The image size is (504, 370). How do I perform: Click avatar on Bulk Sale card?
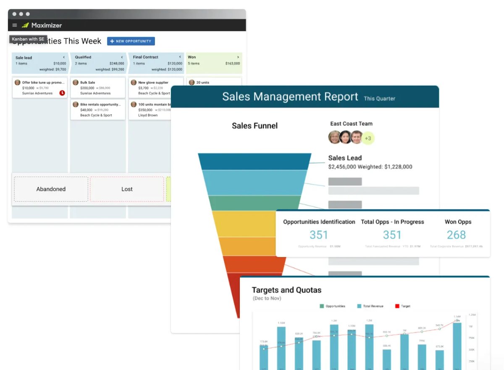76,83
